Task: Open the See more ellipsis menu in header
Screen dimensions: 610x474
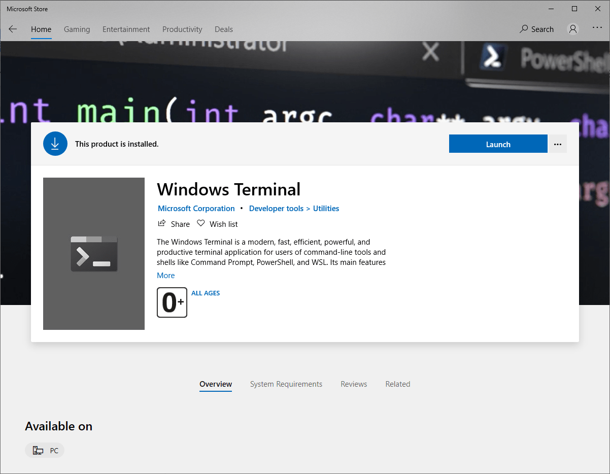Action: coord(597,28)
